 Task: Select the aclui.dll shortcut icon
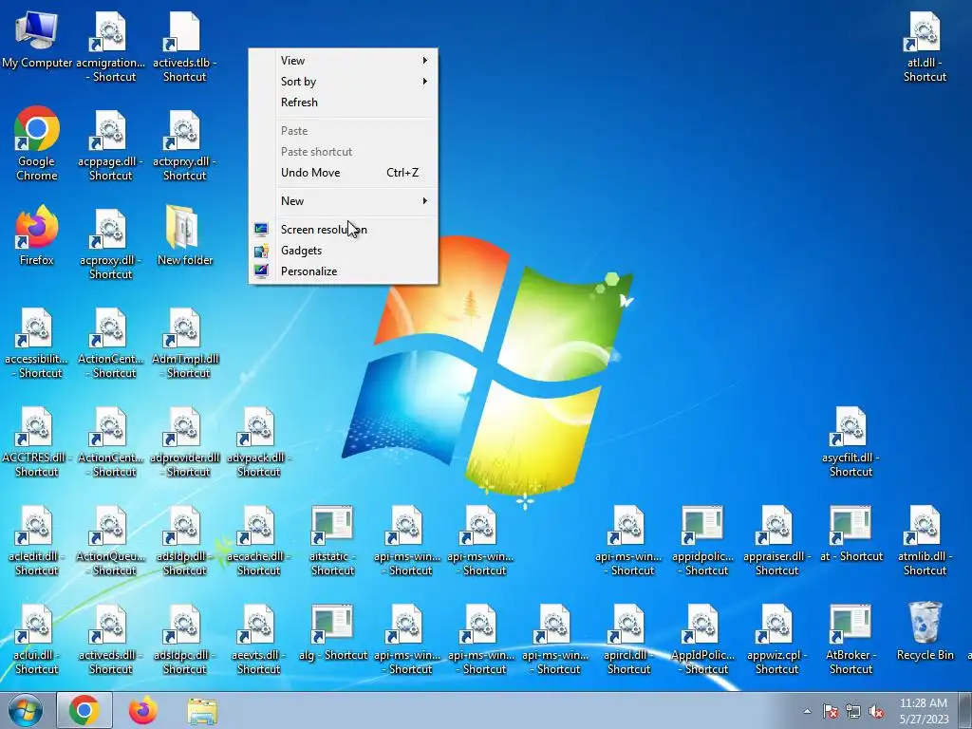pos(37,639)
